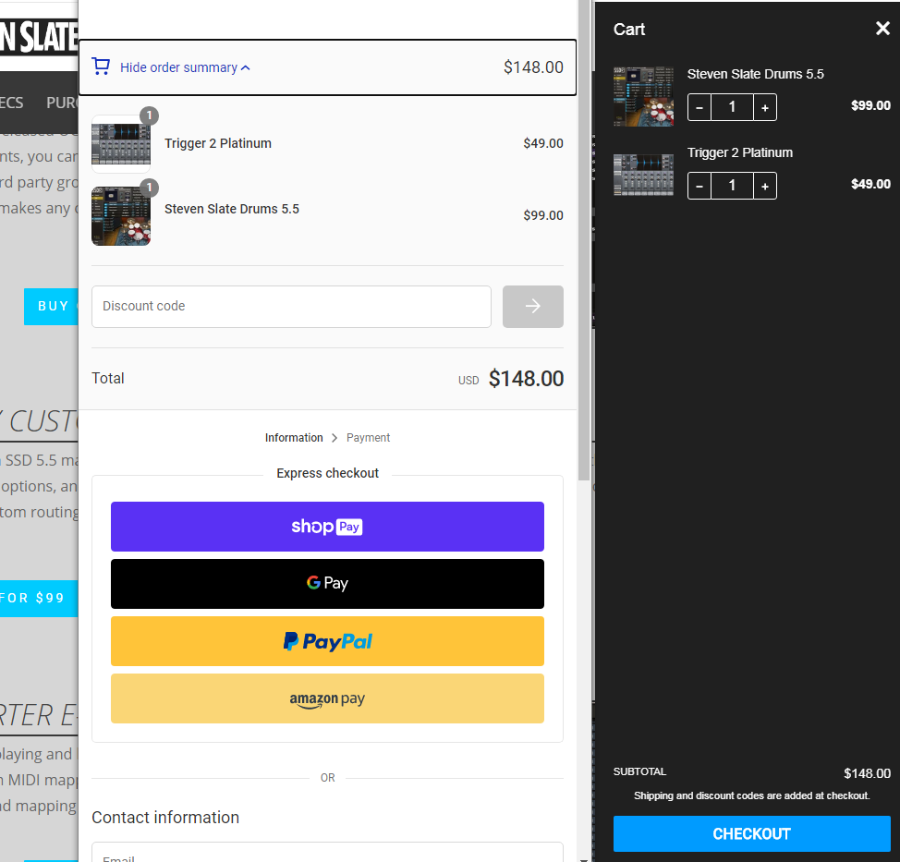The width and height of the screenshot is (900, 862).
Task: Collapse the order summary chevron
Action: [246, 67]
